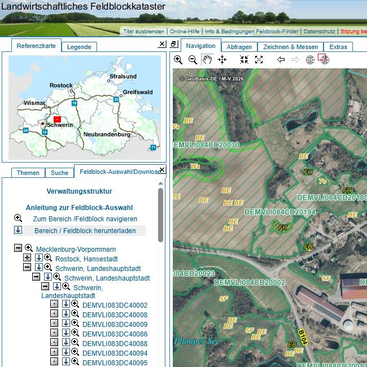Viewport: 367px width, 367px height.
Task: Click the recenter map arrows tool
Action: (x=222, y=60)
